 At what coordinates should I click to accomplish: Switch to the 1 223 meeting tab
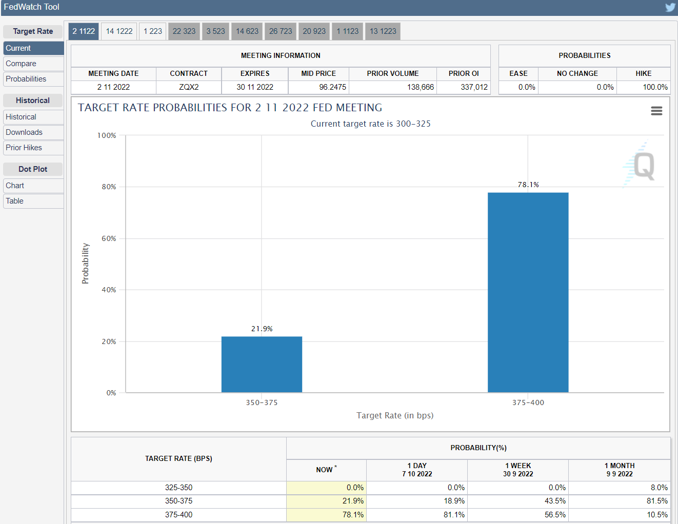(153, 31)
